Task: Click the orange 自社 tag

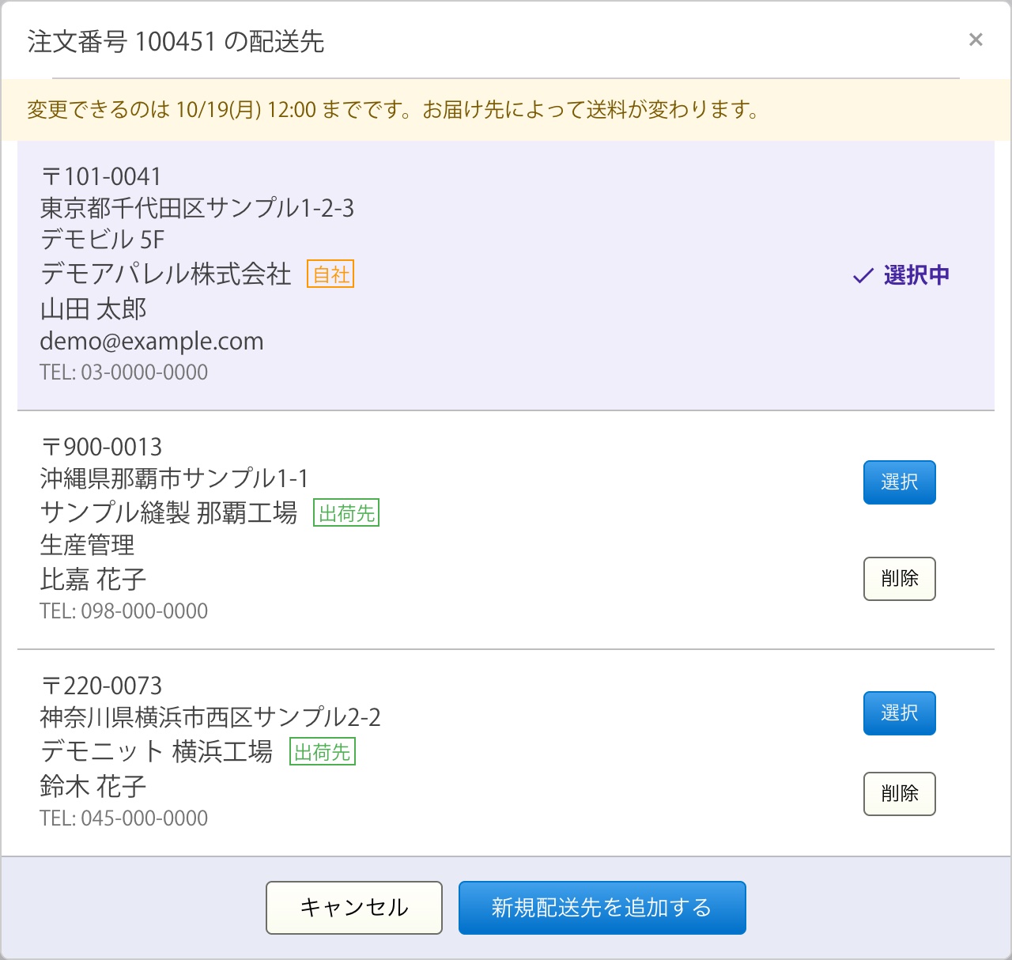Action: [330, 274]
